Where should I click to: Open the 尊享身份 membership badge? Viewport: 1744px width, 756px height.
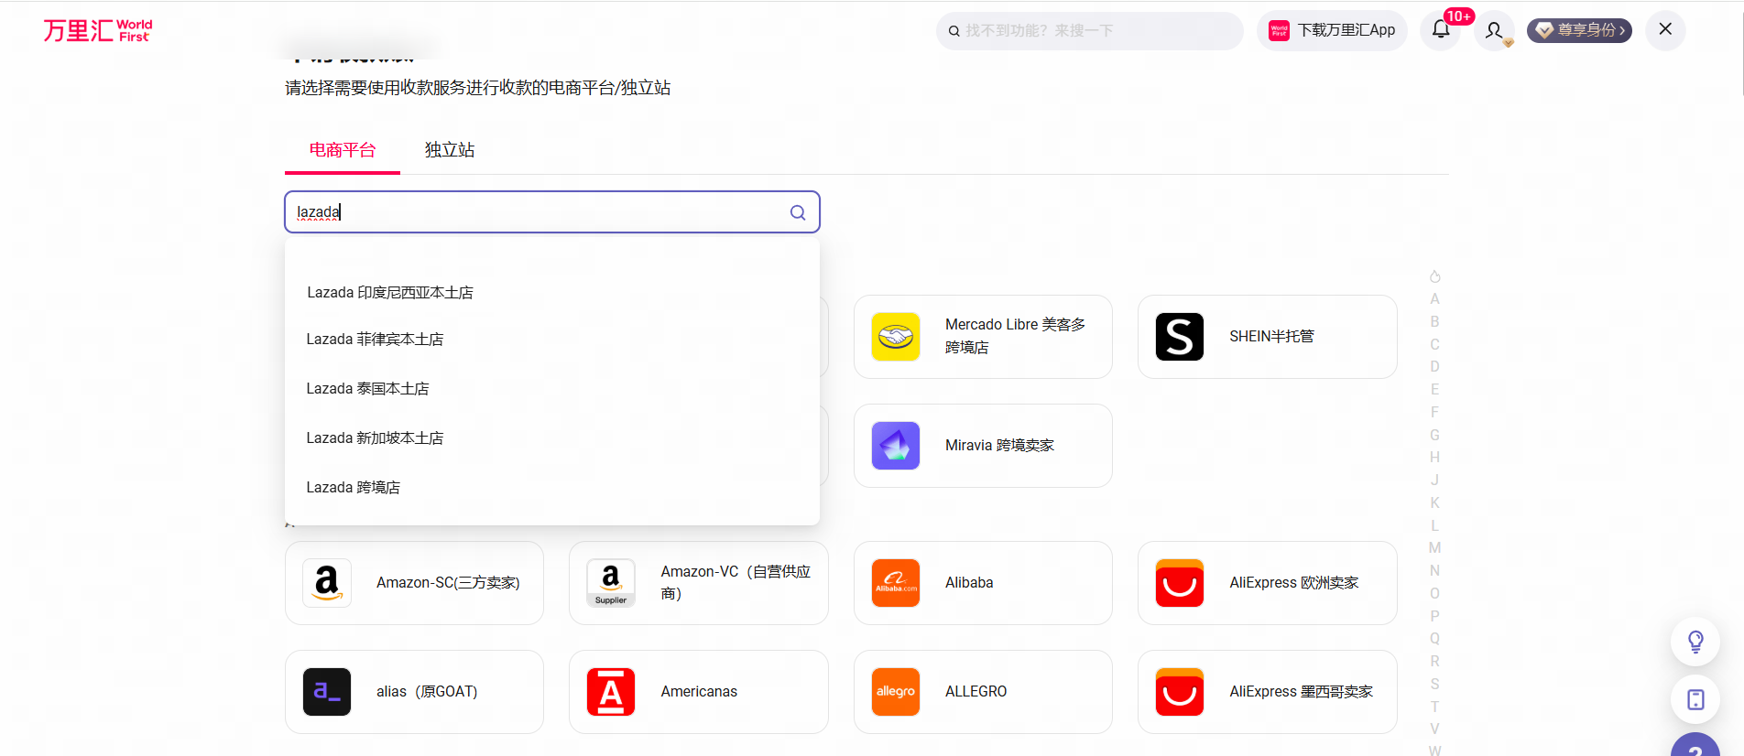1579,30
